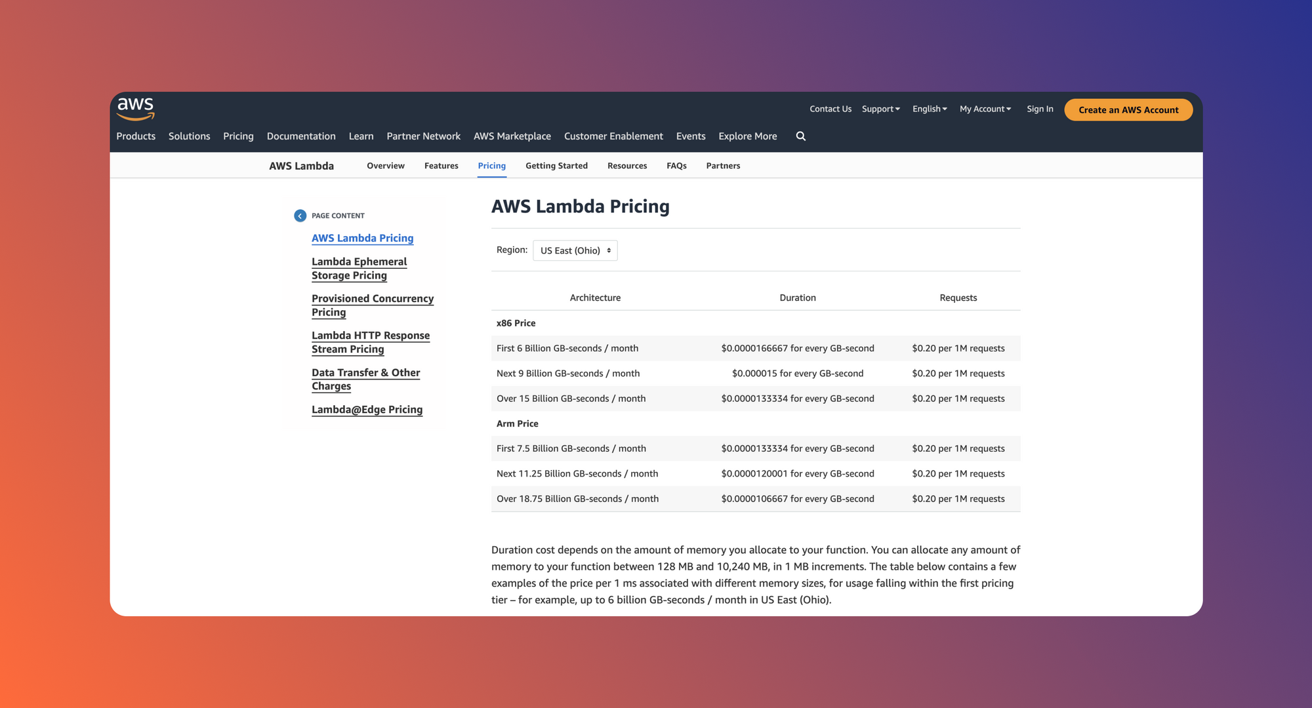Image resolution: width=1312 pixels, height=708 pixels.
Task: Open the Explore More menu
Action: 747,136
